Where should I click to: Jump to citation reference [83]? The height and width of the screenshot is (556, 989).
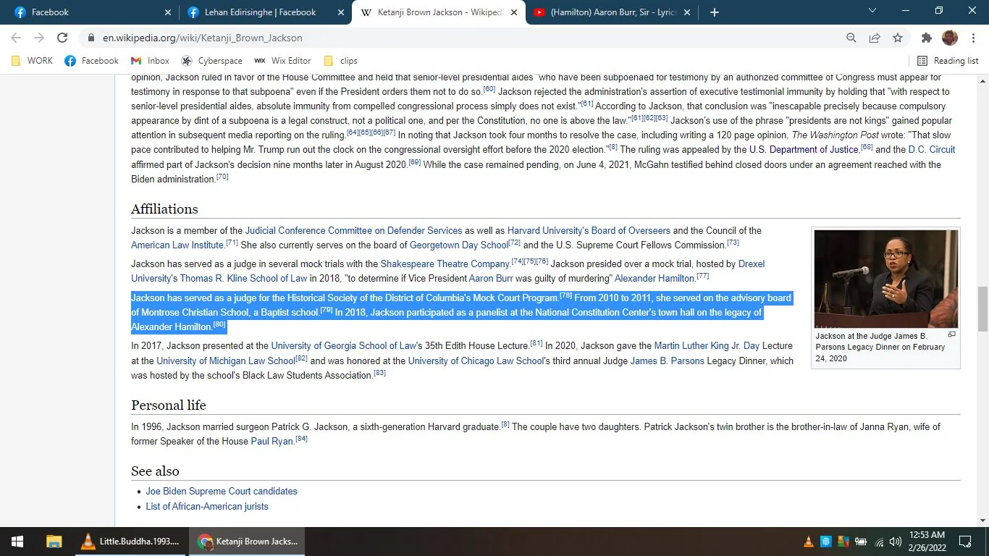coord(379,373)
